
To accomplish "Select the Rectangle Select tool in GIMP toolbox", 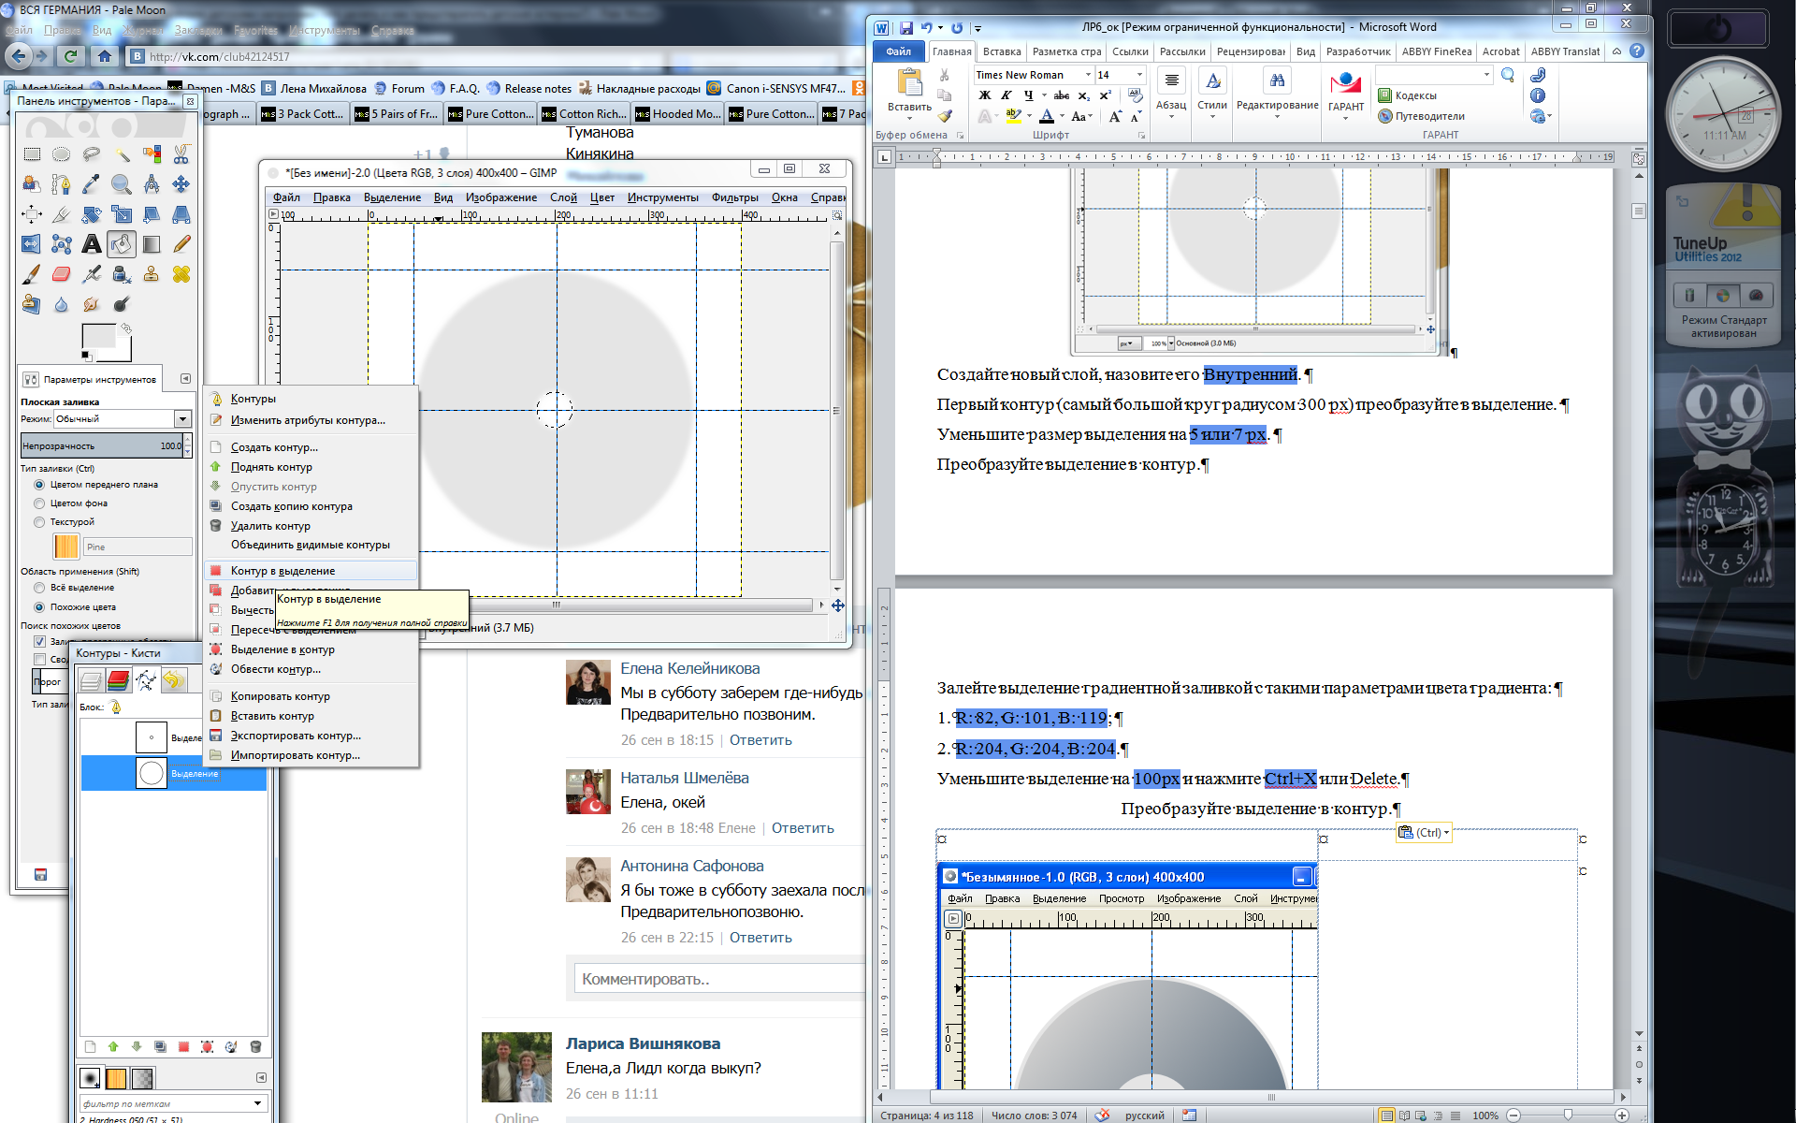I will pos(32,153).
